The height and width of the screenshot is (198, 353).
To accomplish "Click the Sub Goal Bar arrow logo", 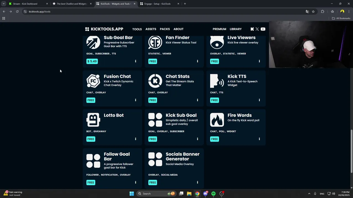I will (x=93, y=42).
